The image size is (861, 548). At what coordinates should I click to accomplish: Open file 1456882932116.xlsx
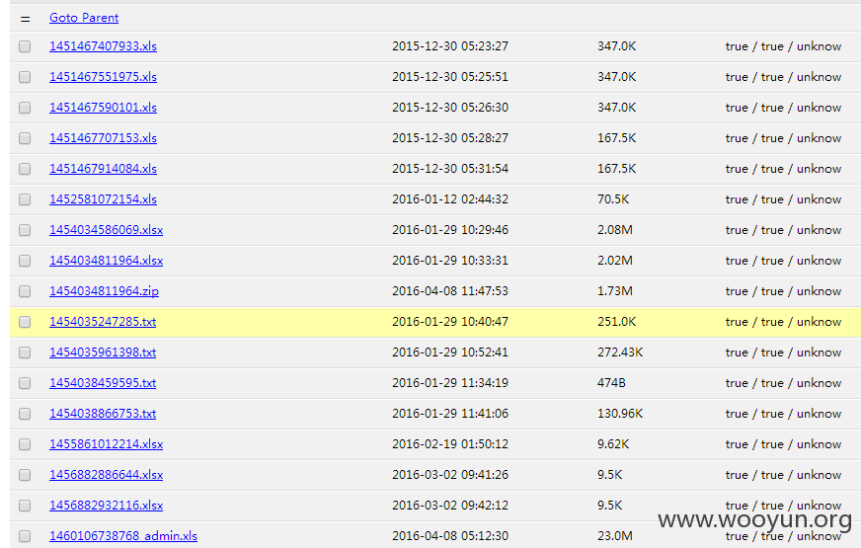point(106,506)
